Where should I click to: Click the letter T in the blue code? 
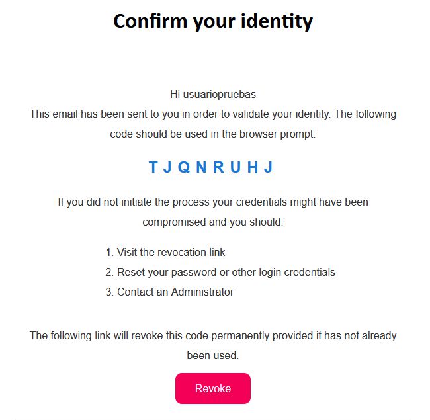click(153, 167)
